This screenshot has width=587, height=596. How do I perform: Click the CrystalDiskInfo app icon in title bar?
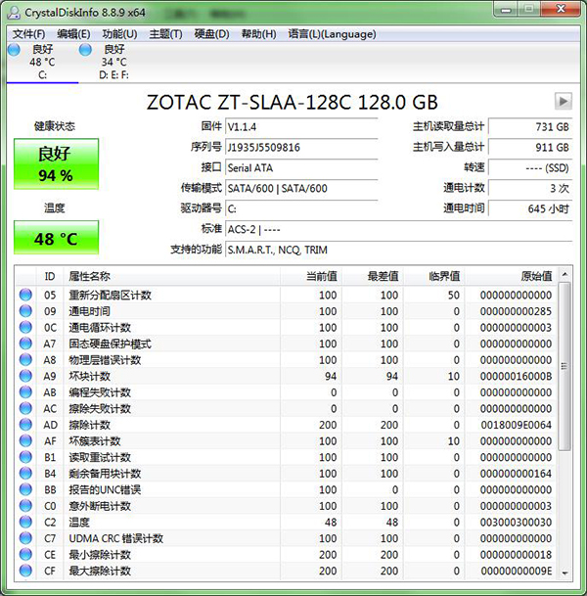coord(14,13)
